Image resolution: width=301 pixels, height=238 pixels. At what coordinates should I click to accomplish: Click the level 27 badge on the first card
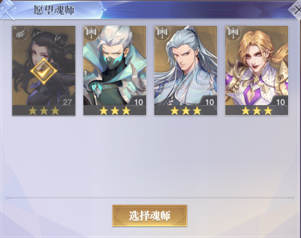tap(67, 102)
